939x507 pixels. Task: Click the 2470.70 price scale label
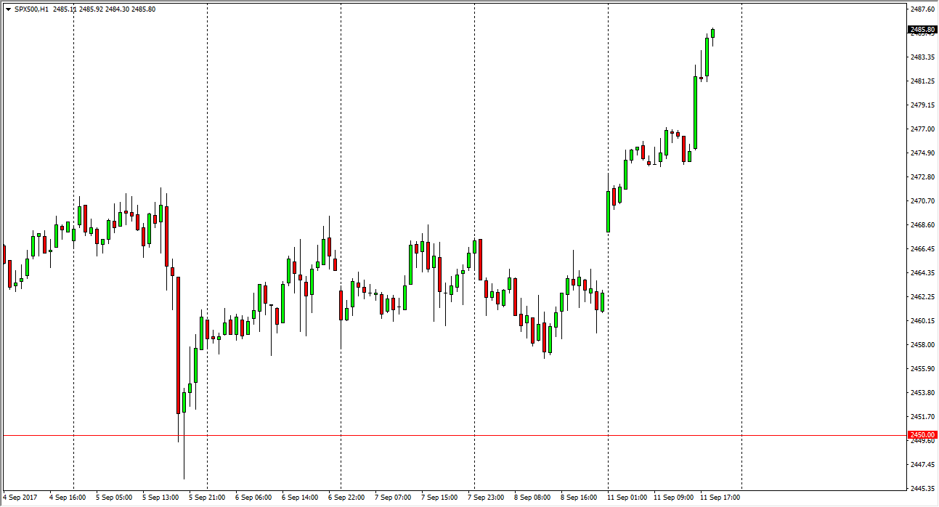tap(921, 200)
